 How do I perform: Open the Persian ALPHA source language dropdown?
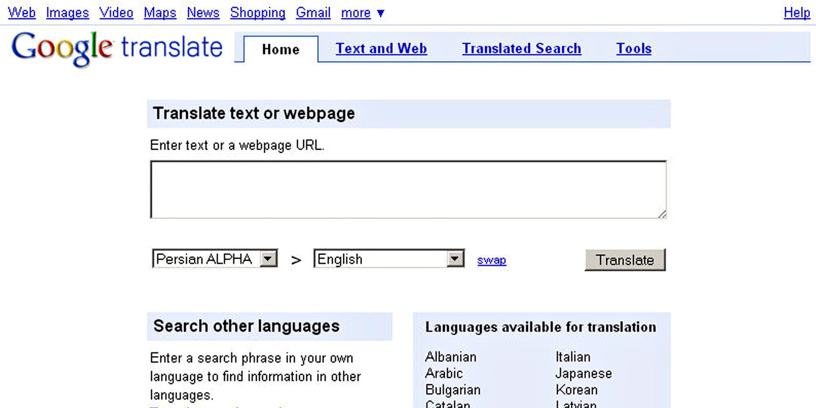tap(268, 259)
